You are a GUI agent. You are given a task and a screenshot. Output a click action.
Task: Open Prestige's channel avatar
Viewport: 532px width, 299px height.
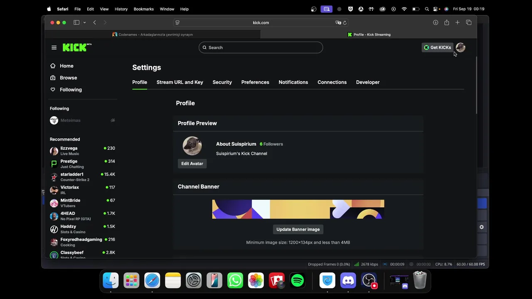pyautogui.click(x=54, y=164)
